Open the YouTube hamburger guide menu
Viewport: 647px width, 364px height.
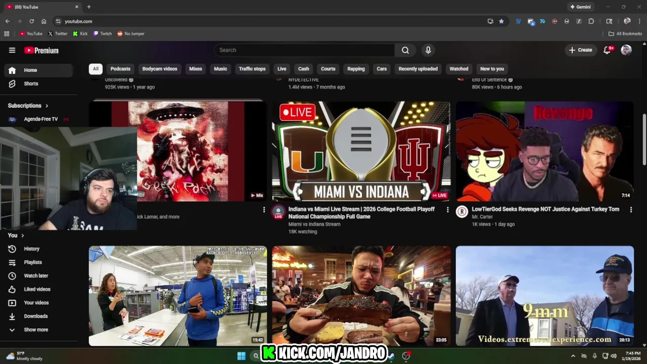pyautogui.click(x=12, y=50)
